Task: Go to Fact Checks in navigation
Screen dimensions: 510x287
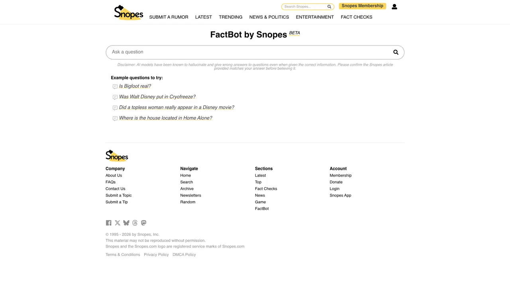Action: point(357,17)
